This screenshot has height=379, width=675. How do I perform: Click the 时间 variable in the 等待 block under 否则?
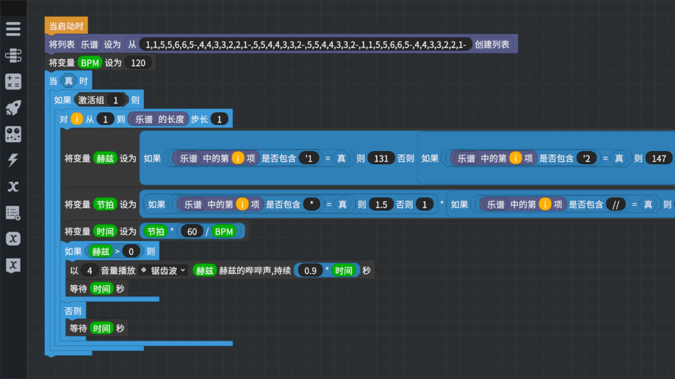pyautogui.click(x=102, y=328)
